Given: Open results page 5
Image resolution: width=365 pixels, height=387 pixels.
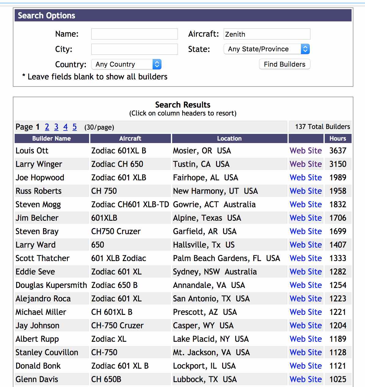Looking at the screenshot, I should tap(74, 127).
